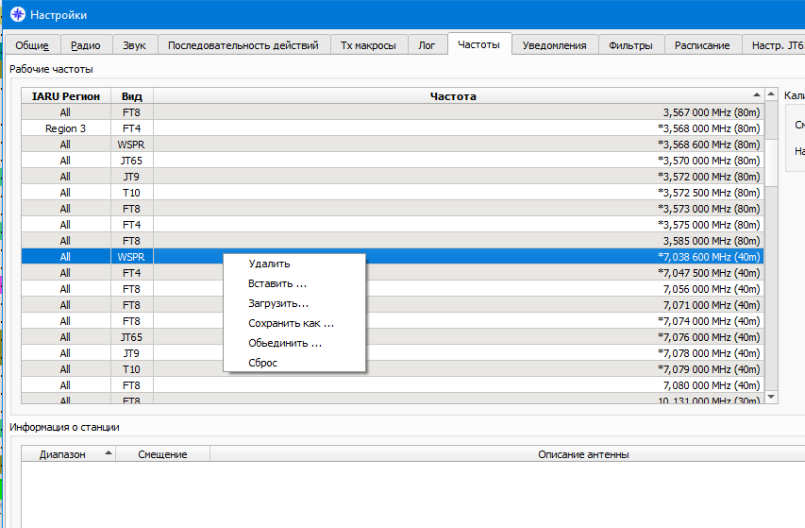The width and height of the screenshot is (805, 528).
Task: Select the *7,074 000 MHz (40m) row
Action: [393, 321]
